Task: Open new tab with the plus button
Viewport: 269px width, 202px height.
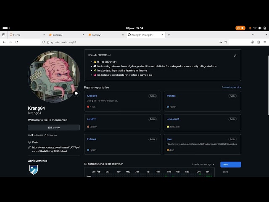Action: [x=169, y=35]
